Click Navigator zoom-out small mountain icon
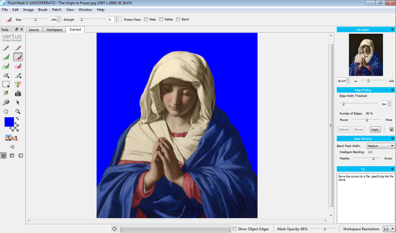The height and width of the screenshot is (233, 396). [x=356, y=81]
